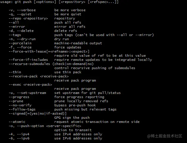This screenshot has height=143, width=187.
Task: Select the --mirror option text
Action: click(x=17, y=27)
